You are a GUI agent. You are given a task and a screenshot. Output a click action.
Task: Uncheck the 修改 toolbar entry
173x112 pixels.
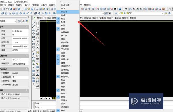pos(68,111)
